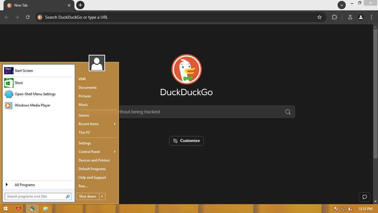Screen dimensions: 378x213
Task: Open a new tab with the plus button
Action: [x=80, y=5]
